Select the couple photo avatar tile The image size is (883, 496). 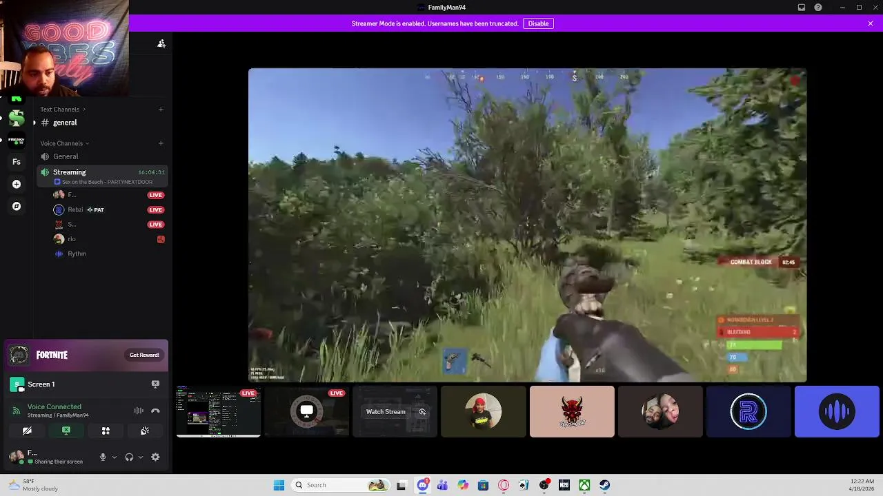coord(660,411)
